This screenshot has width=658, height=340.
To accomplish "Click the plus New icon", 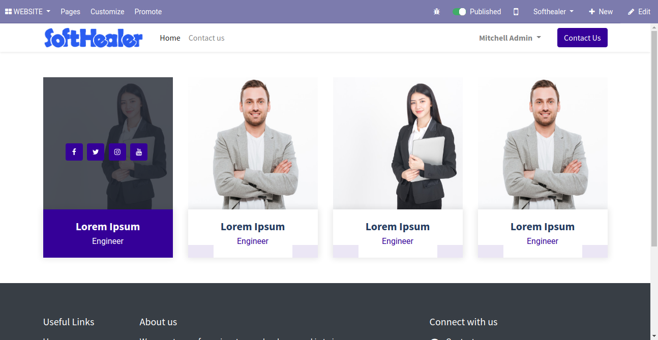I will [x=592, y=12].
